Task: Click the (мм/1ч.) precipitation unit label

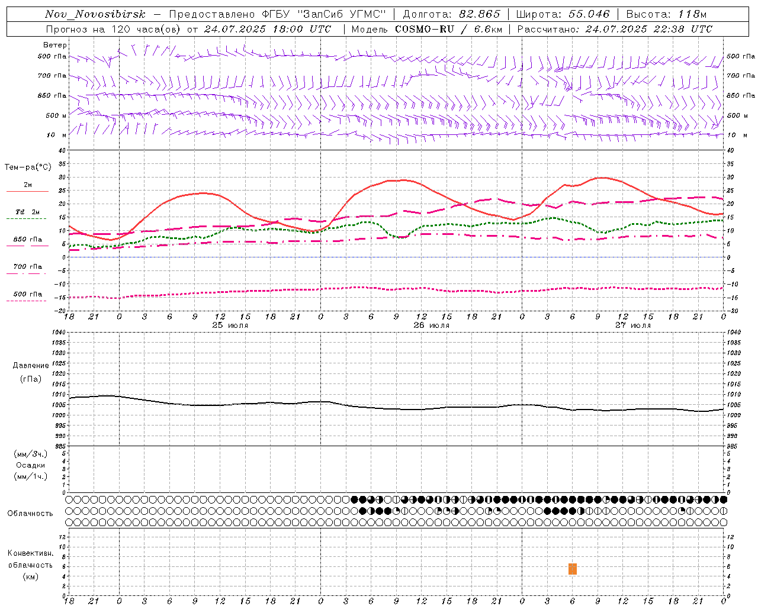Action: point(31,476)
